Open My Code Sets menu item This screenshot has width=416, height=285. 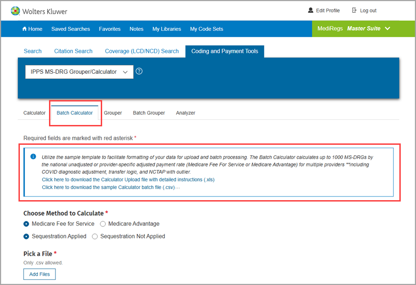tap(207, 29)
